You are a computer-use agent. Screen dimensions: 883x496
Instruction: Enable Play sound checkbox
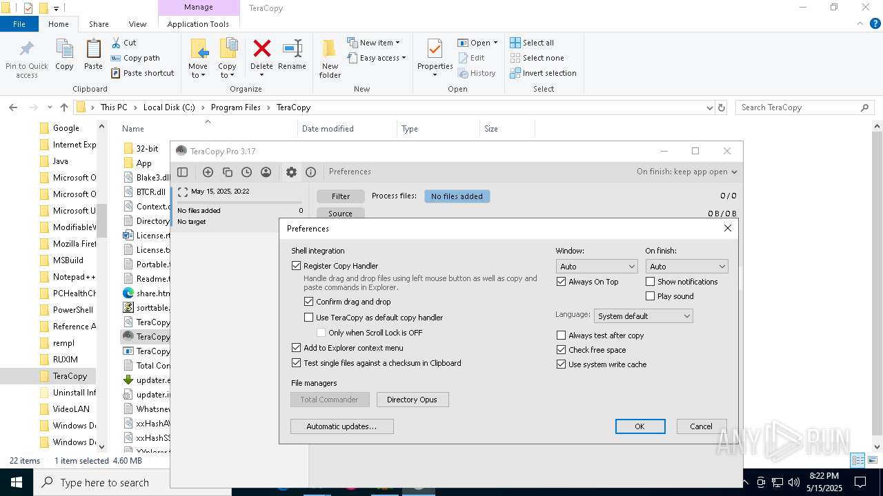(651, 296)
